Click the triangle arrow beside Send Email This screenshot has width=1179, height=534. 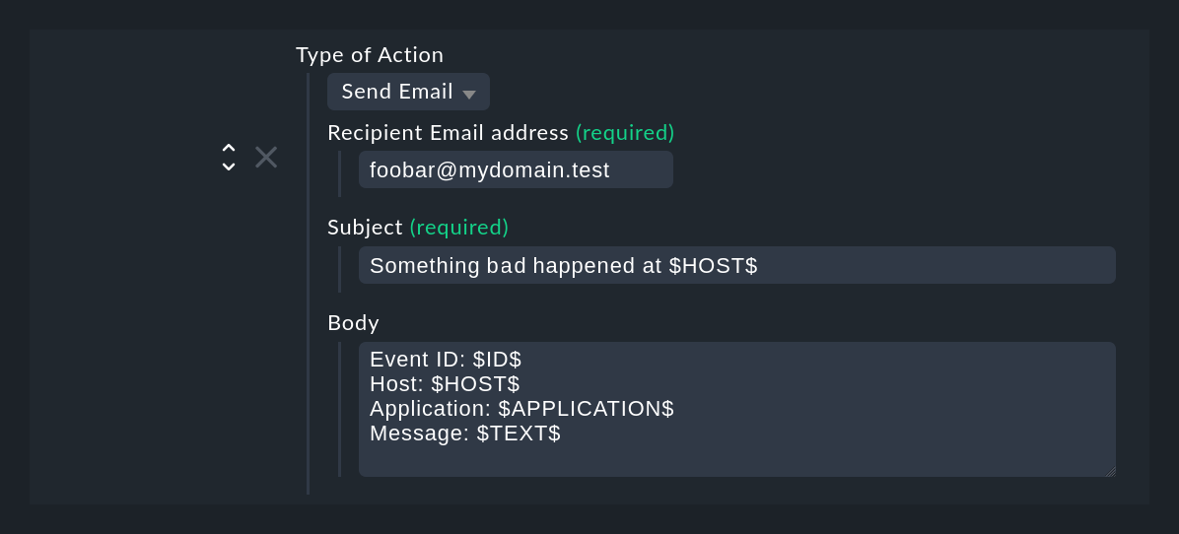(x=469, y=94)
